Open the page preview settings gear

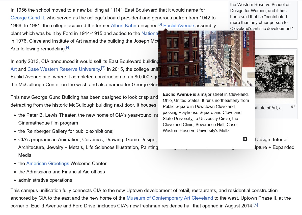(245, 139)
